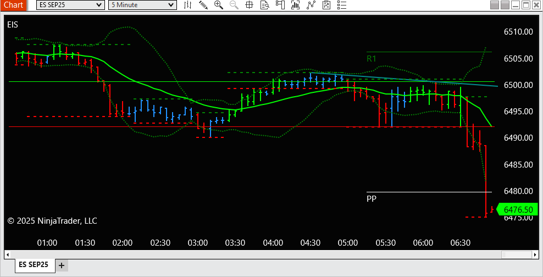Click the second gray link square button

point(505,5)
